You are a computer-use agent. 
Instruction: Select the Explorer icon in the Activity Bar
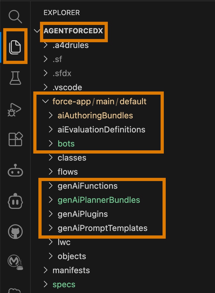(15, 46)
